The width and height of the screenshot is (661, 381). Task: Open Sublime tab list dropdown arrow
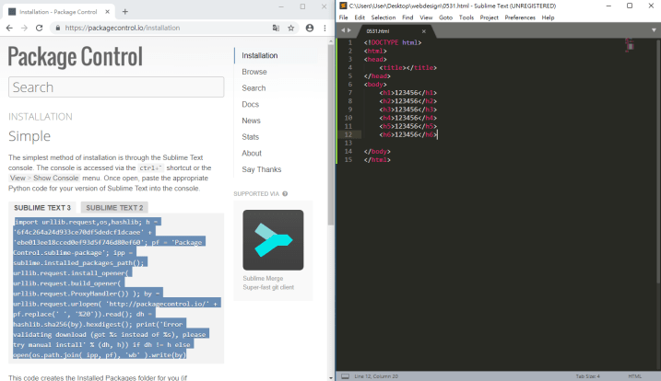click(x=655, y=30)
